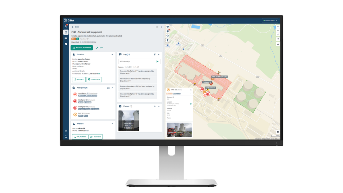Viewport: 343px width, 193px height.
Task: Open fire truck photo in UAV popup
Action: click(179, 130)
